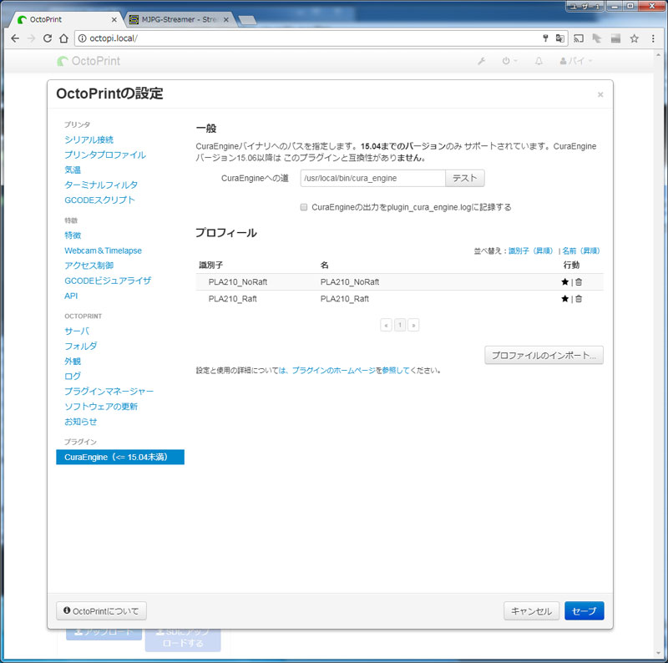Set PLA210_Raft as default with star
668x663 pixels.
point(565,299)
